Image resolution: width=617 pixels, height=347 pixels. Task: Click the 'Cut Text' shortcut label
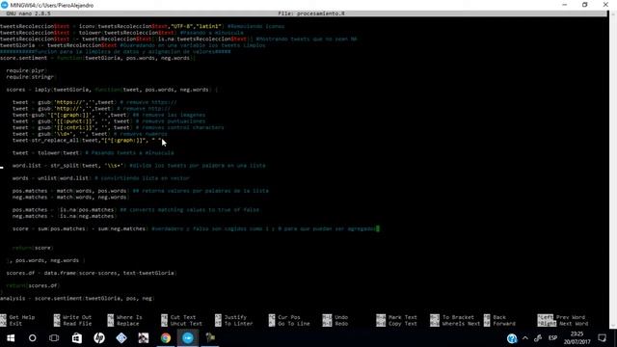tap(183, 317)
